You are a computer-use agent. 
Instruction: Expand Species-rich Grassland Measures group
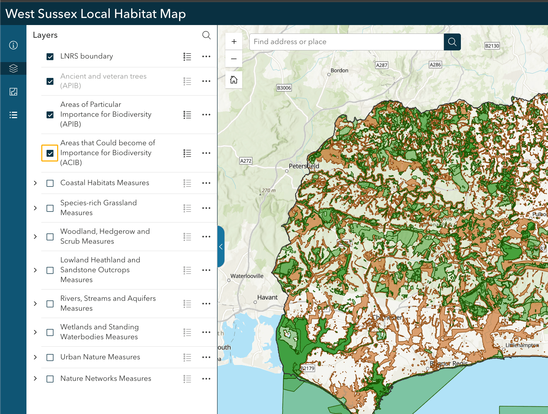pos(35,208)
